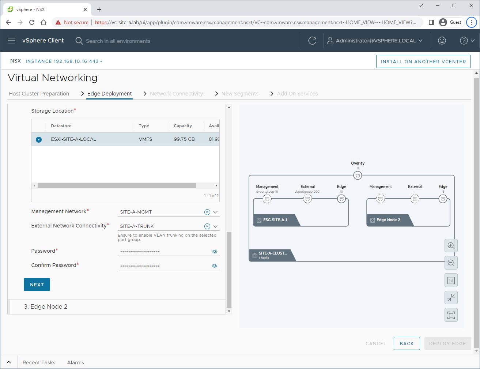Viewport: 480px width, 369px height.
Task: Zoom in on the topology diagram
Action: click(451, 246)
